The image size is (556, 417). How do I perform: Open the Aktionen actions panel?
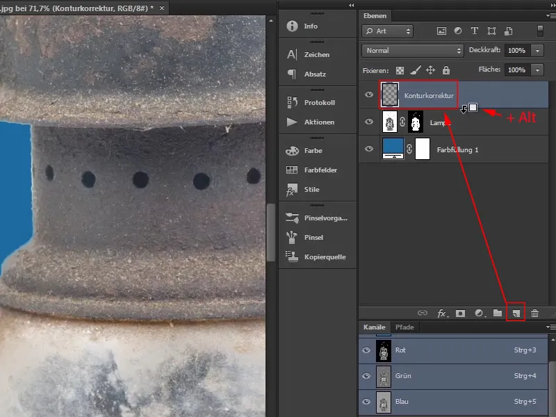click(310, 122)
